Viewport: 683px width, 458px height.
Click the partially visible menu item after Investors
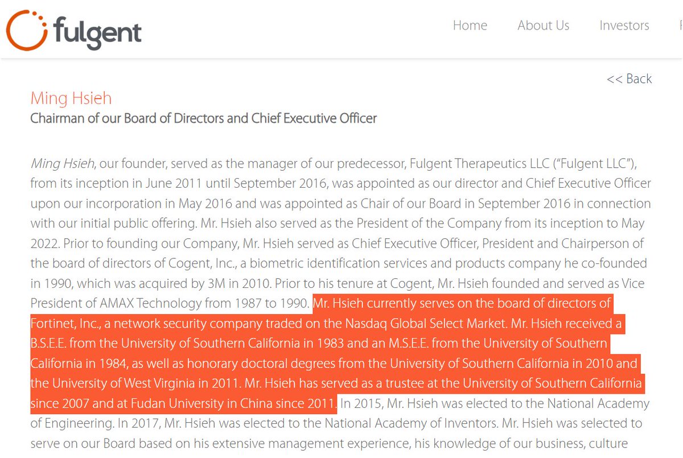click(x=680, y=26)
